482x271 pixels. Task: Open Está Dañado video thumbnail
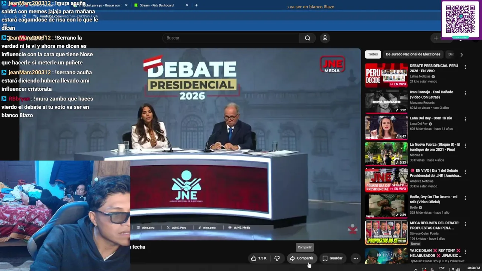tap(386, 102)
